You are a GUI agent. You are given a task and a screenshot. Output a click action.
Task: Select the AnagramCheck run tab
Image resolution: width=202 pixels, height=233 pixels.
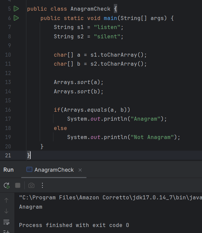point(53,170)
